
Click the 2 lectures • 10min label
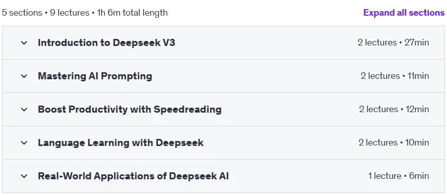pyautogui.click(x=394, y=142)
